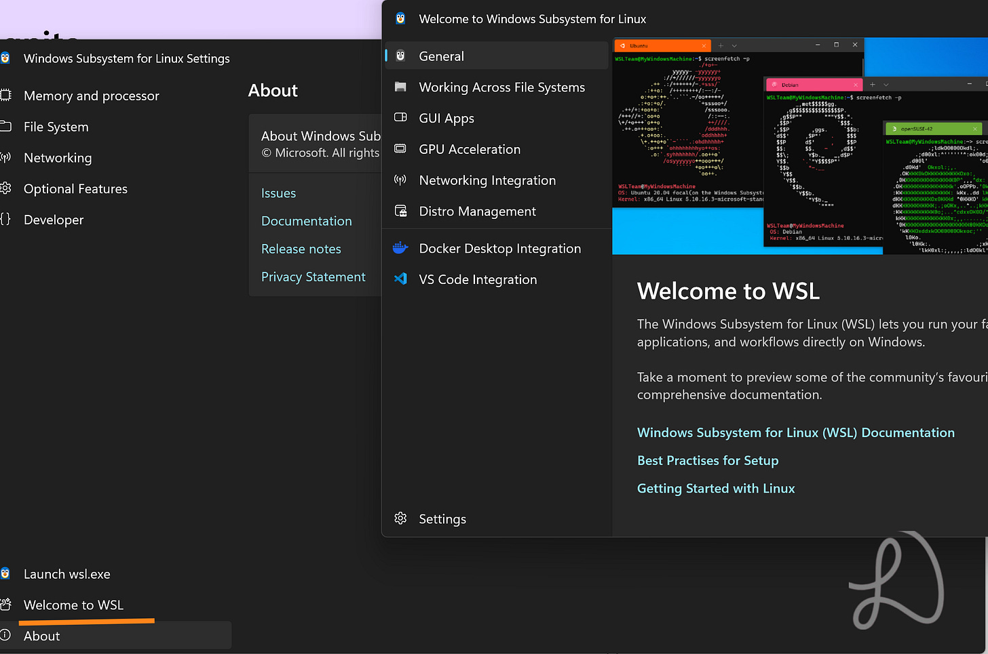Screen dimensions: 988x654
Task: Follow the Best Practises for Setup link
Action: tap(708, 460)
